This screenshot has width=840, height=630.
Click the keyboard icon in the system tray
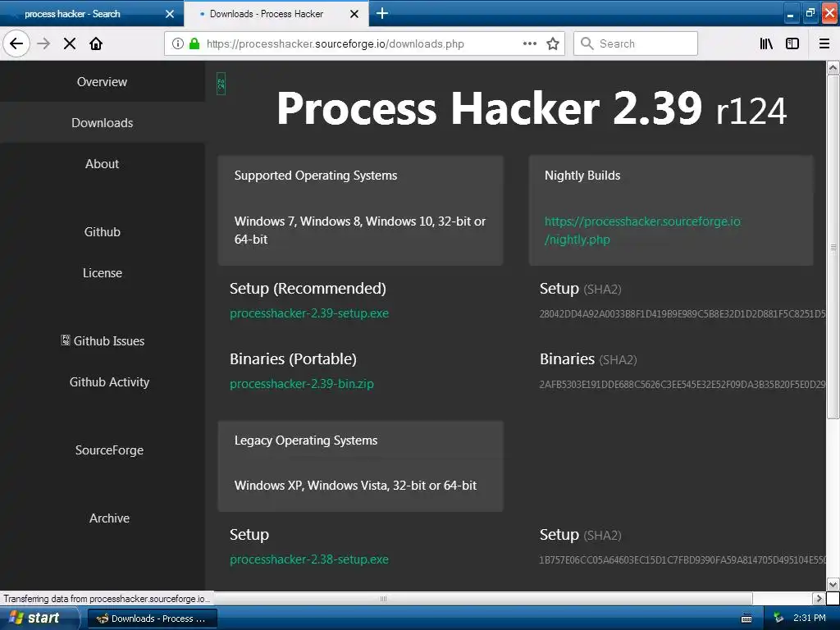pos(746,619)
